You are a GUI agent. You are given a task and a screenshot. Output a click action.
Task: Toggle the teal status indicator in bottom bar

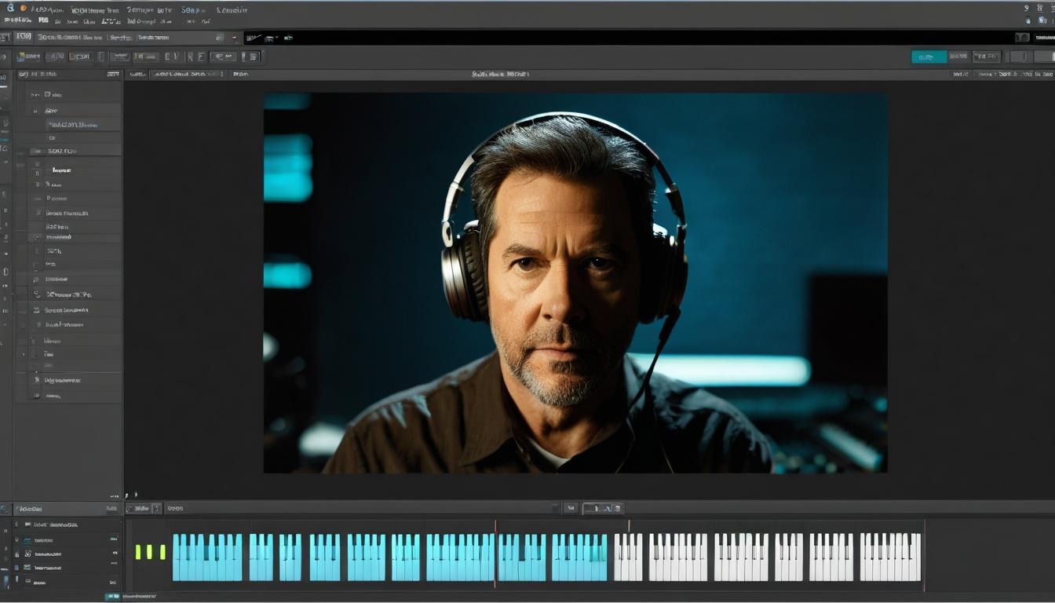[111, 597]
